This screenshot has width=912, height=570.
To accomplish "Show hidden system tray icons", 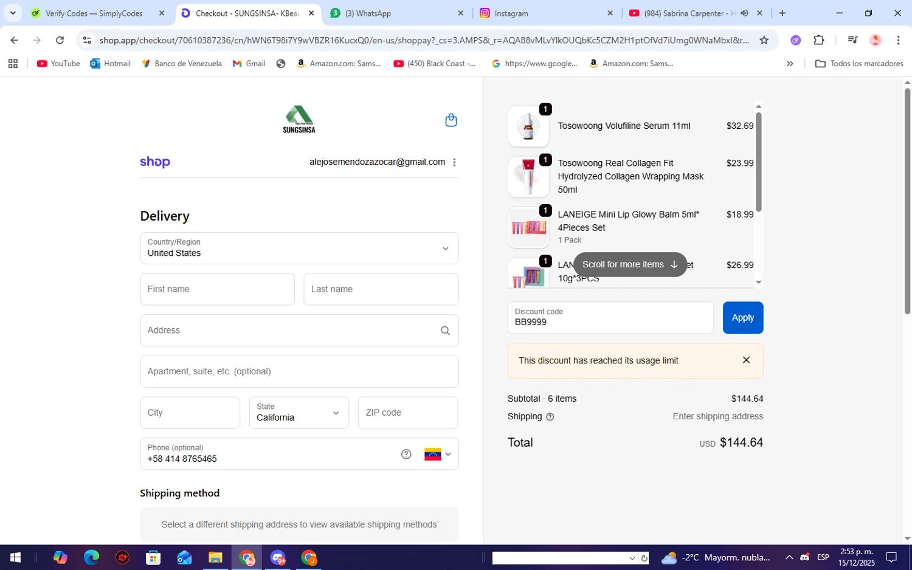I will 789,557.
